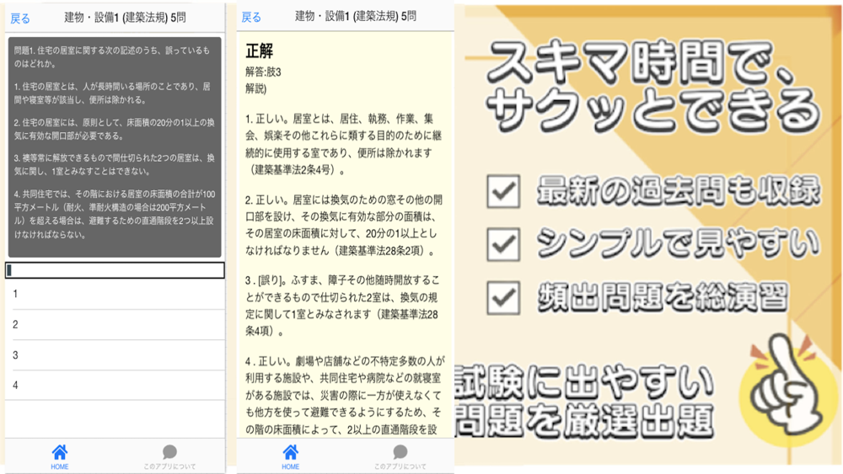Select answer choice 4

(115, 385)
